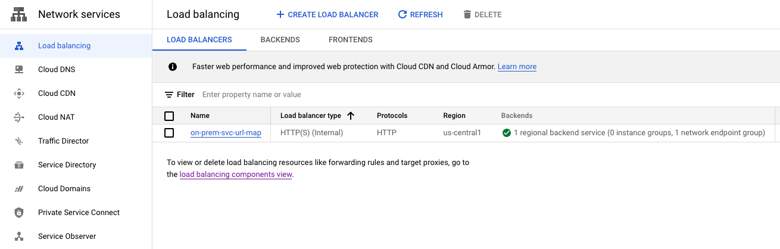
Task: Toggle the select-all checkbox in table header
Action: tap(169, 116)
